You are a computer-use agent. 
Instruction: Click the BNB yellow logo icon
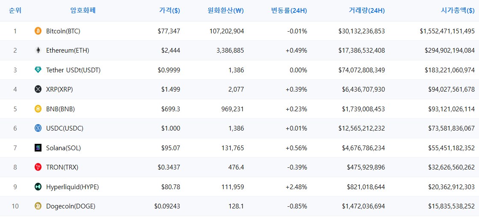tap(38, 109)
